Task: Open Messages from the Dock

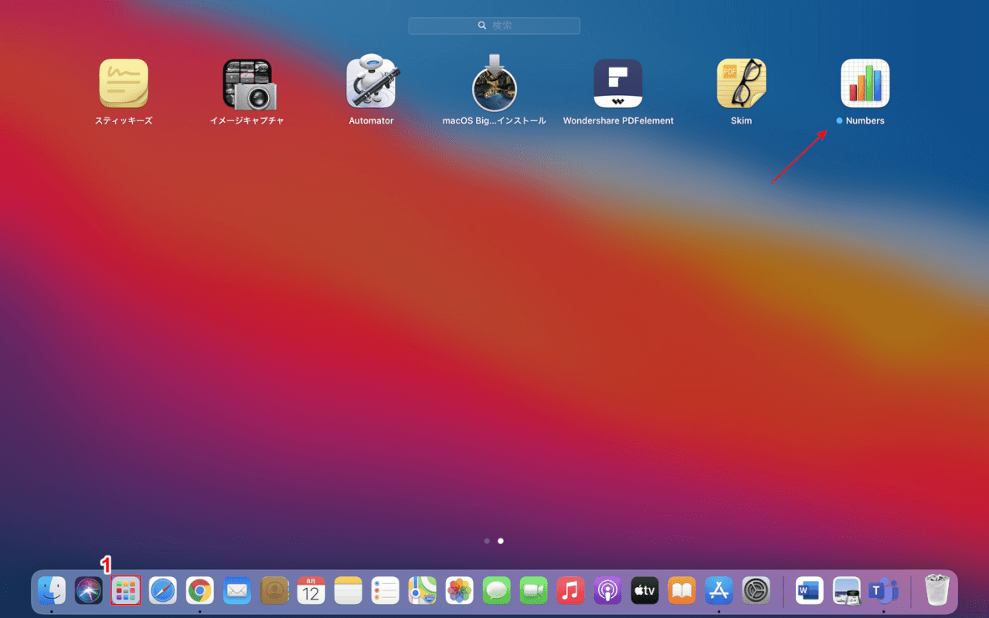Action: 497,591
